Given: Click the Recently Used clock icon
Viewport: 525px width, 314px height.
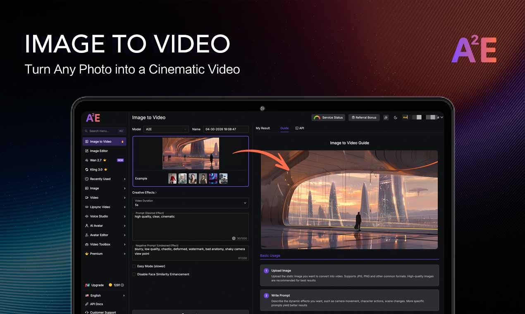Looking at the screenshot, I should [86, 179].
